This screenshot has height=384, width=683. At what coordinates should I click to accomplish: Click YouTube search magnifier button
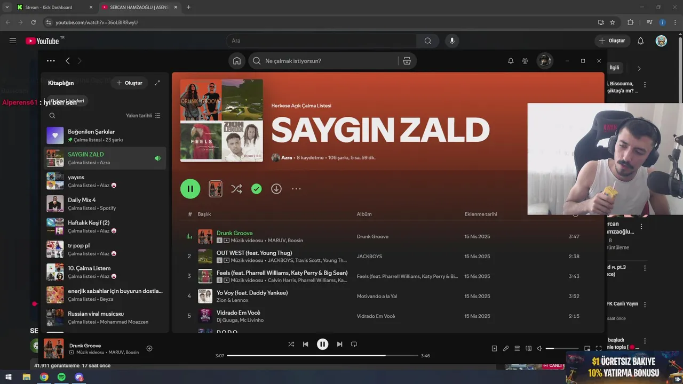pos(428,41)
